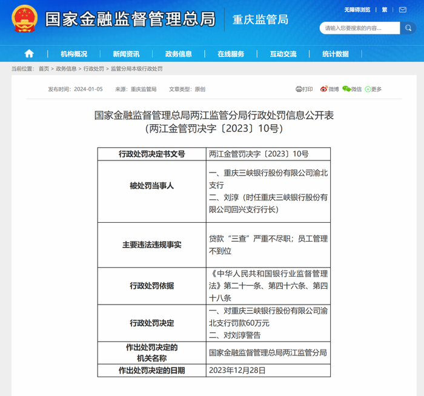Click the 作出处罚决定的机关名称 header cell

151,353
